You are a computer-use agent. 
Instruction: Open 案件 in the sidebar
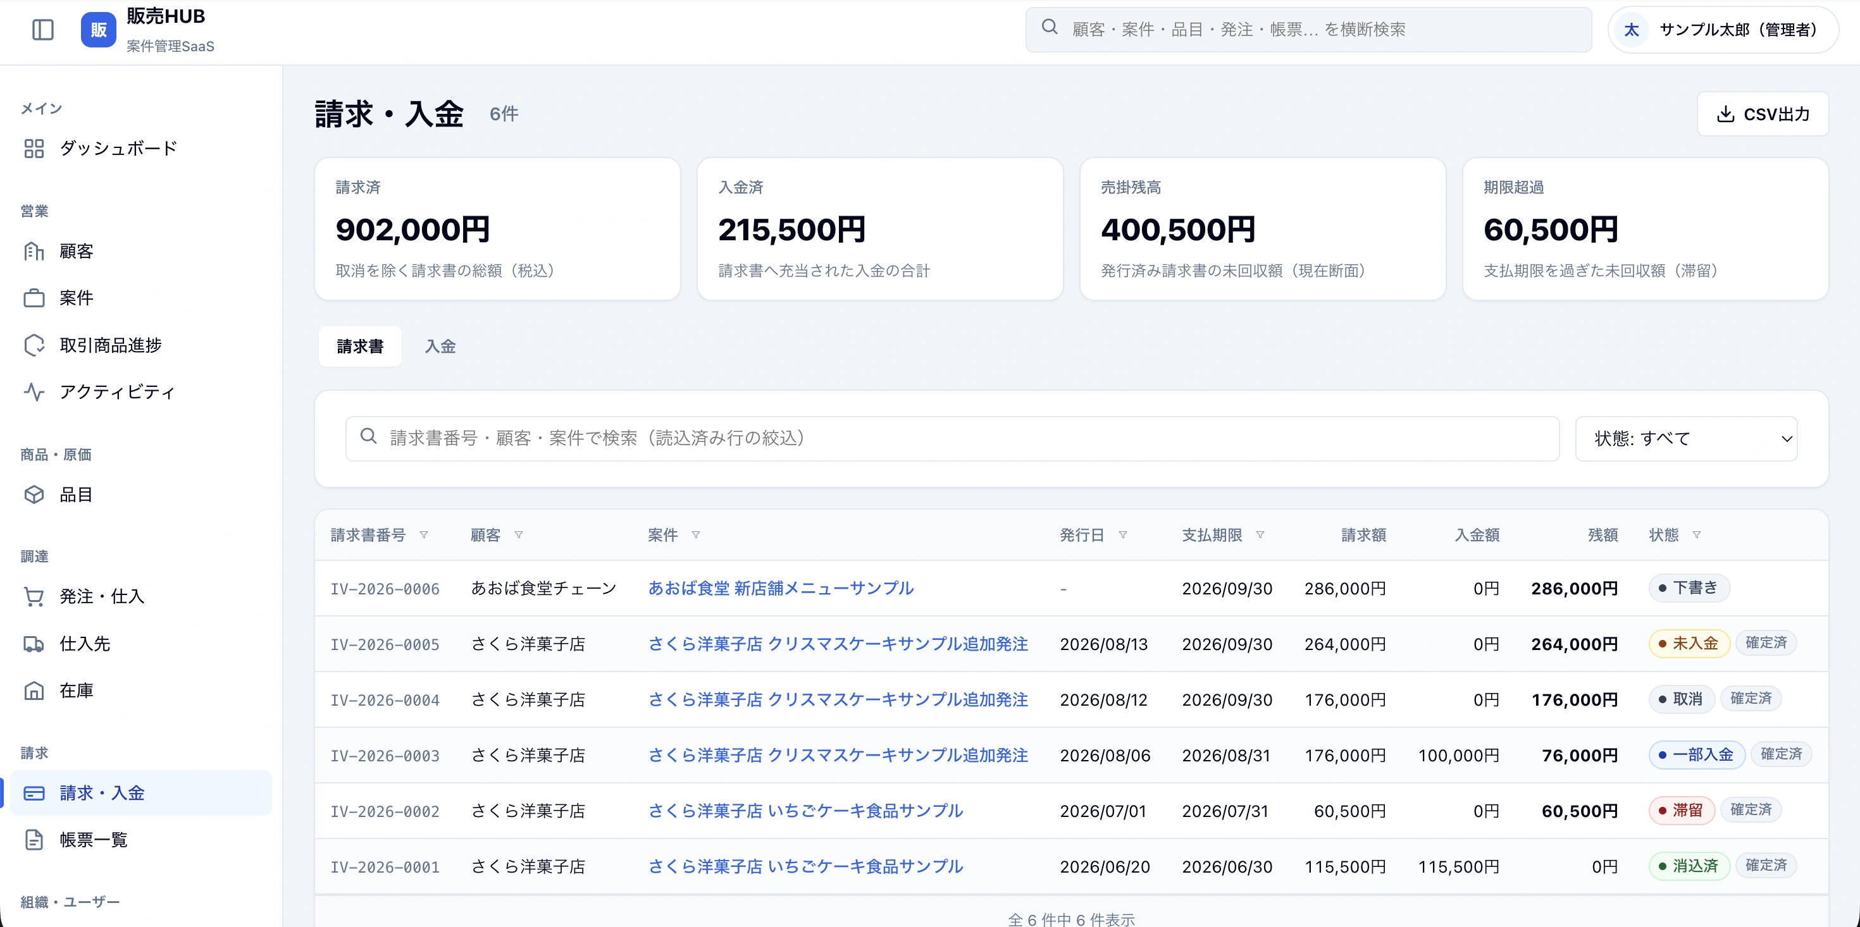coord(141,298)
